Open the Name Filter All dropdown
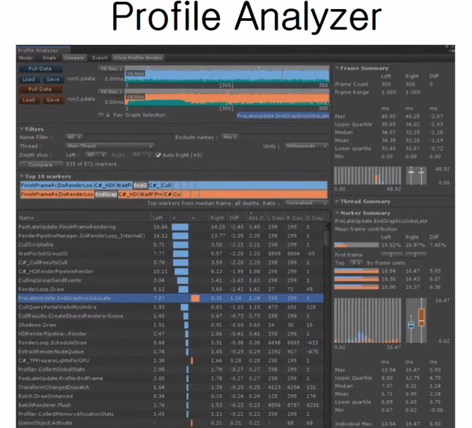Screen dimensions: 472x428 (74, 137)
